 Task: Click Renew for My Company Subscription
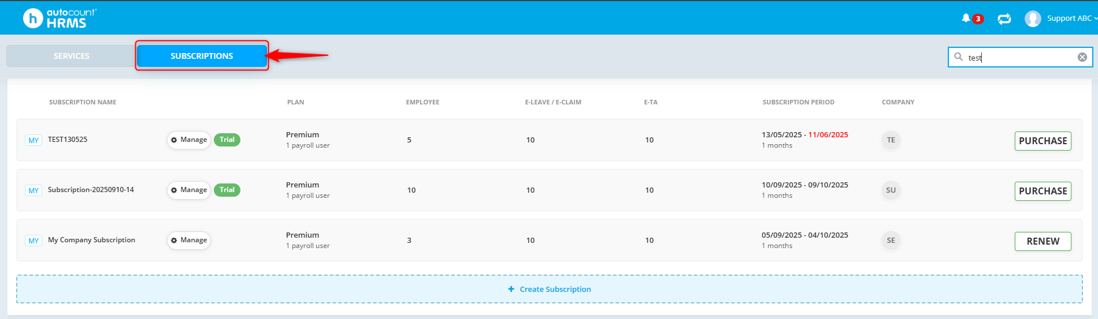pos(1043,241)
